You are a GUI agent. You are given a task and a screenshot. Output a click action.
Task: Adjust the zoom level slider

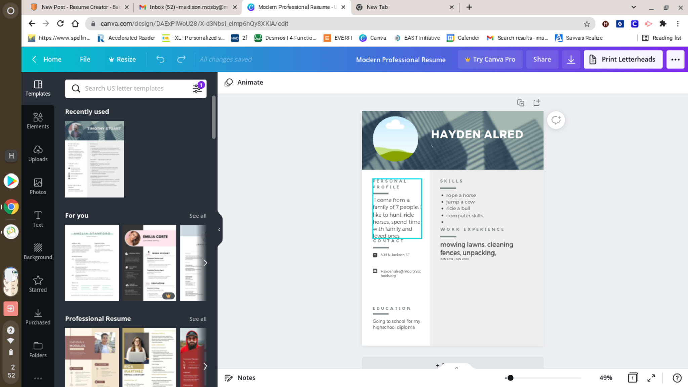pyautogui.click(x=510, y=378)
